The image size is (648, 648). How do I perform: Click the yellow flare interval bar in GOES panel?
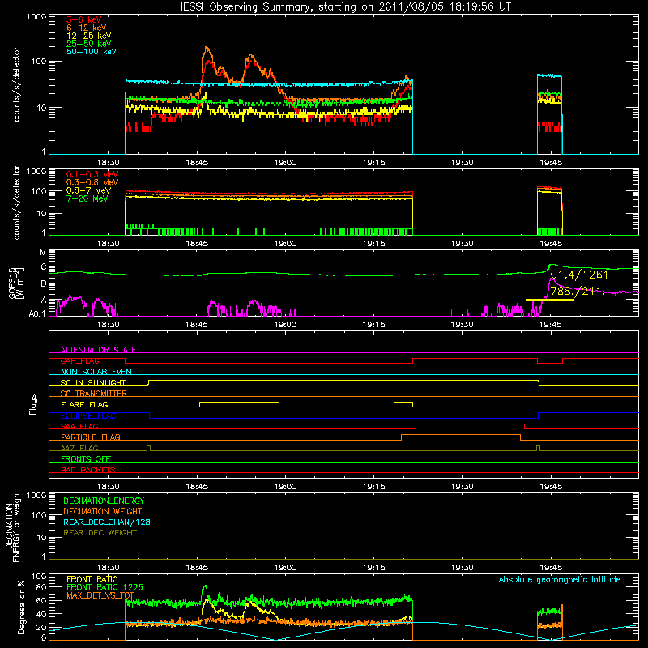pyautogui.click(x=550, y=299)
